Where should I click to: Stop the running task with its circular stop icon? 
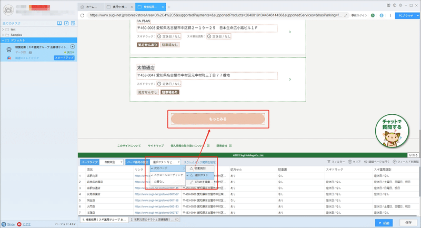(x=73, y=47)
